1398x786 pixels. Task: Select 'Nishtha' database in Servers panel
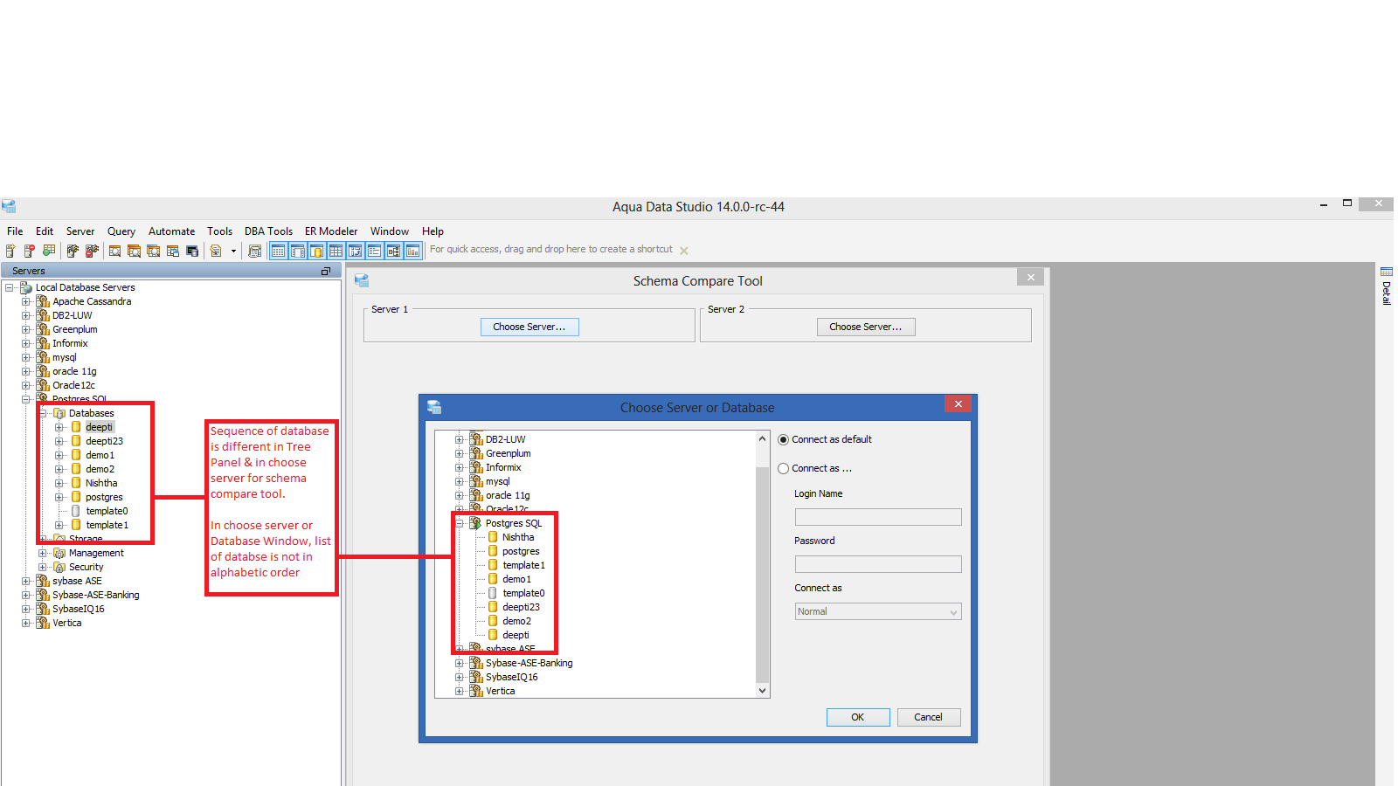(x=101, y=483)
